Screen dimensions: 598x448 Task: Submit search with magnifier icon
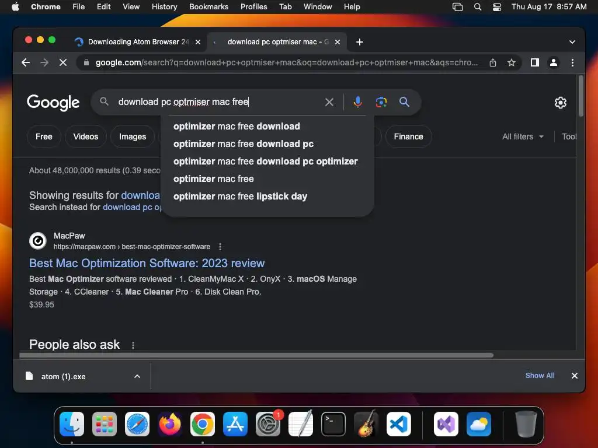[404, 102]
